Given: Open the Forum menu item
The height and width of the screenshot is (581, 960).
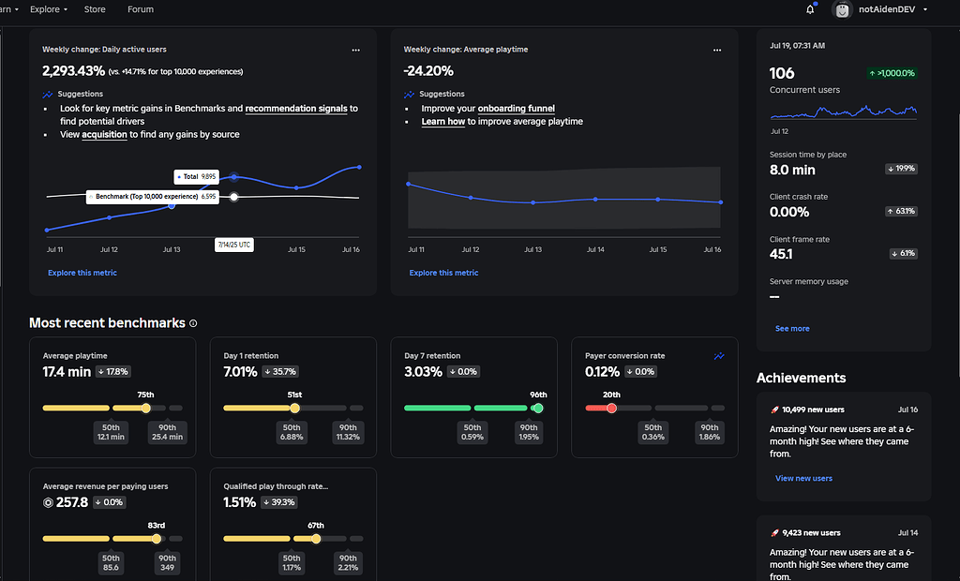Looking at the screenshot, I should point(140,9).
